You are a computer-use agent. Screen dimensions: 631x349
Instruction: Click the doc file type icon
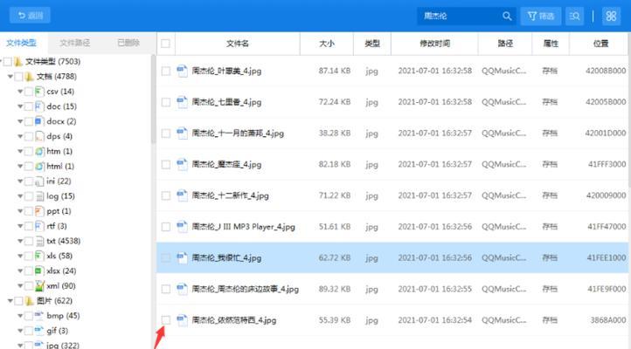pos(39,106)
